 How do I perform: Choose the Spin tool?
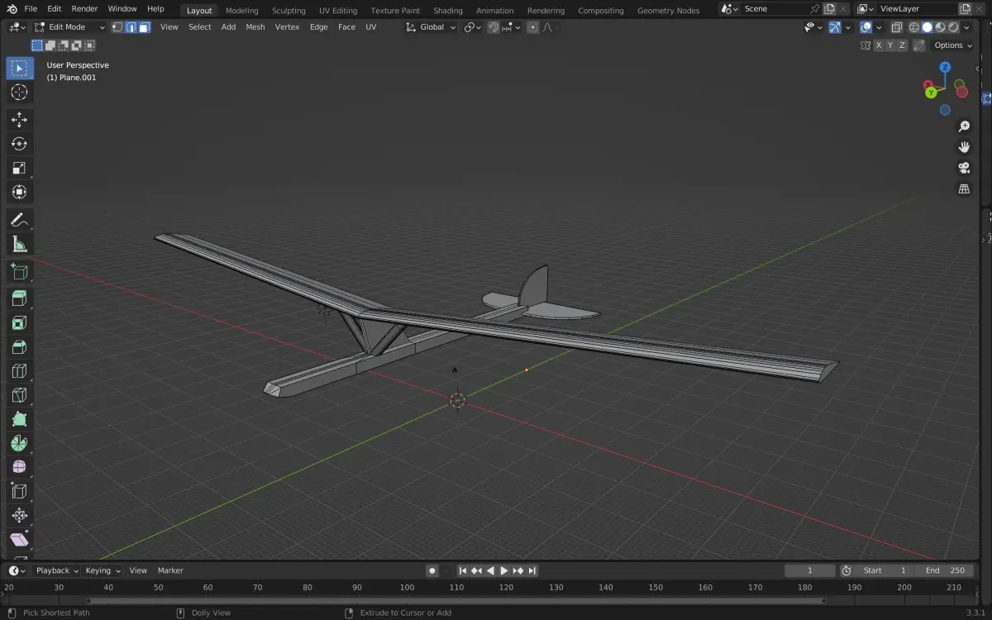[20, 443]
